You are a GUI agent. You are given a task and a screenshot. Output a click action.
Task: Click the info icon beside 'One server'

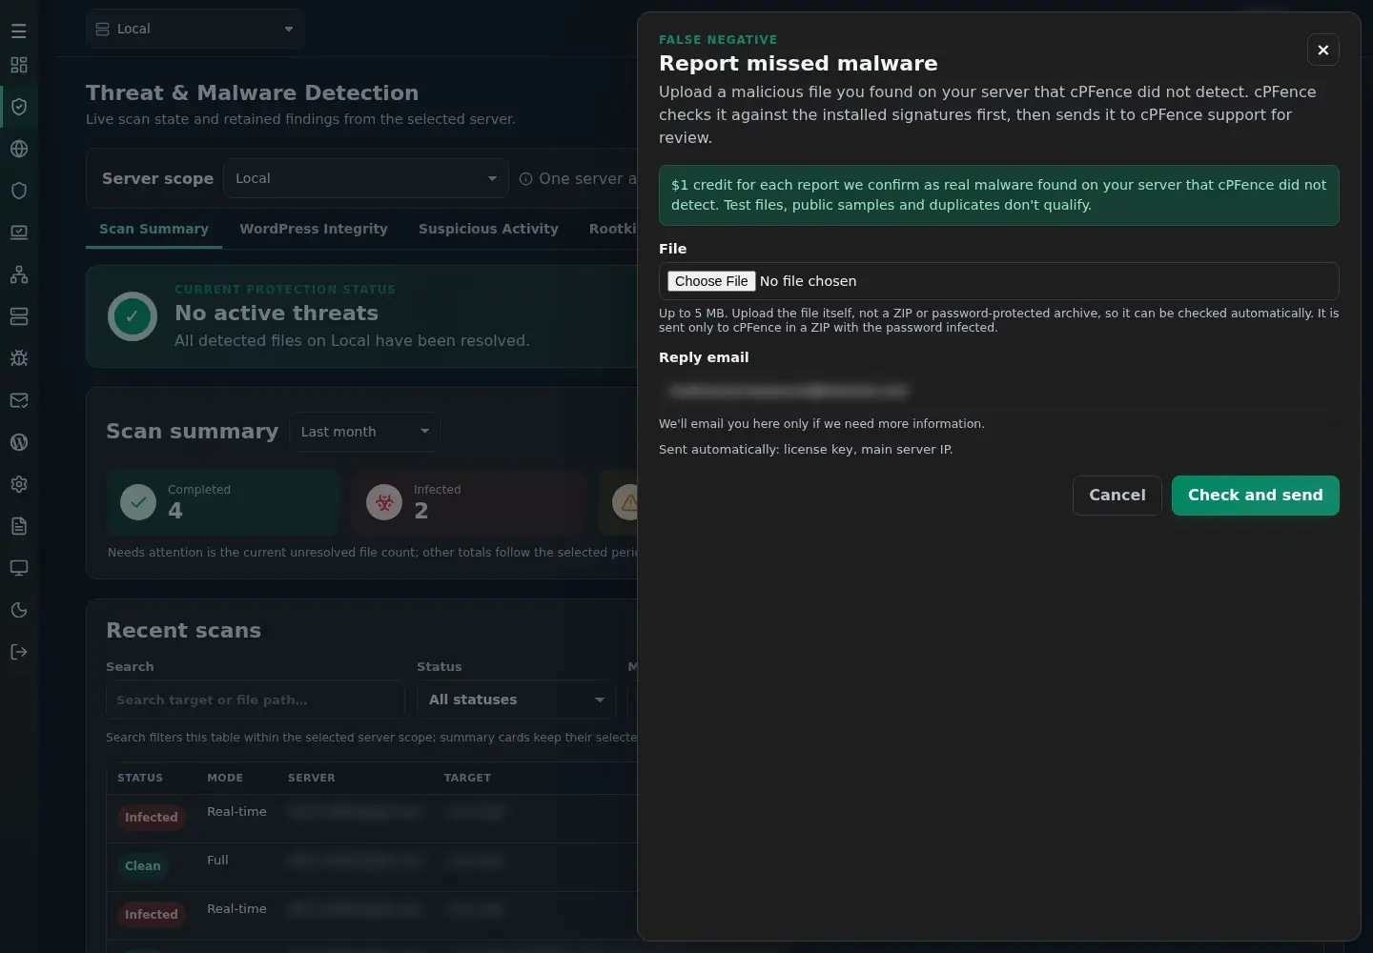pyautogui.click(x=525, y=179)
